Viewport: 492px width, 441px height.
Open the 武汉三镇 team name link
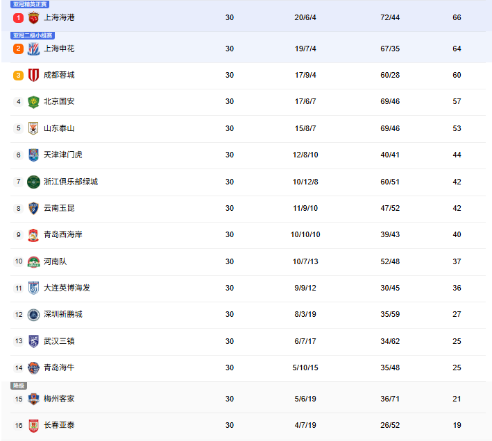[59, 341]
